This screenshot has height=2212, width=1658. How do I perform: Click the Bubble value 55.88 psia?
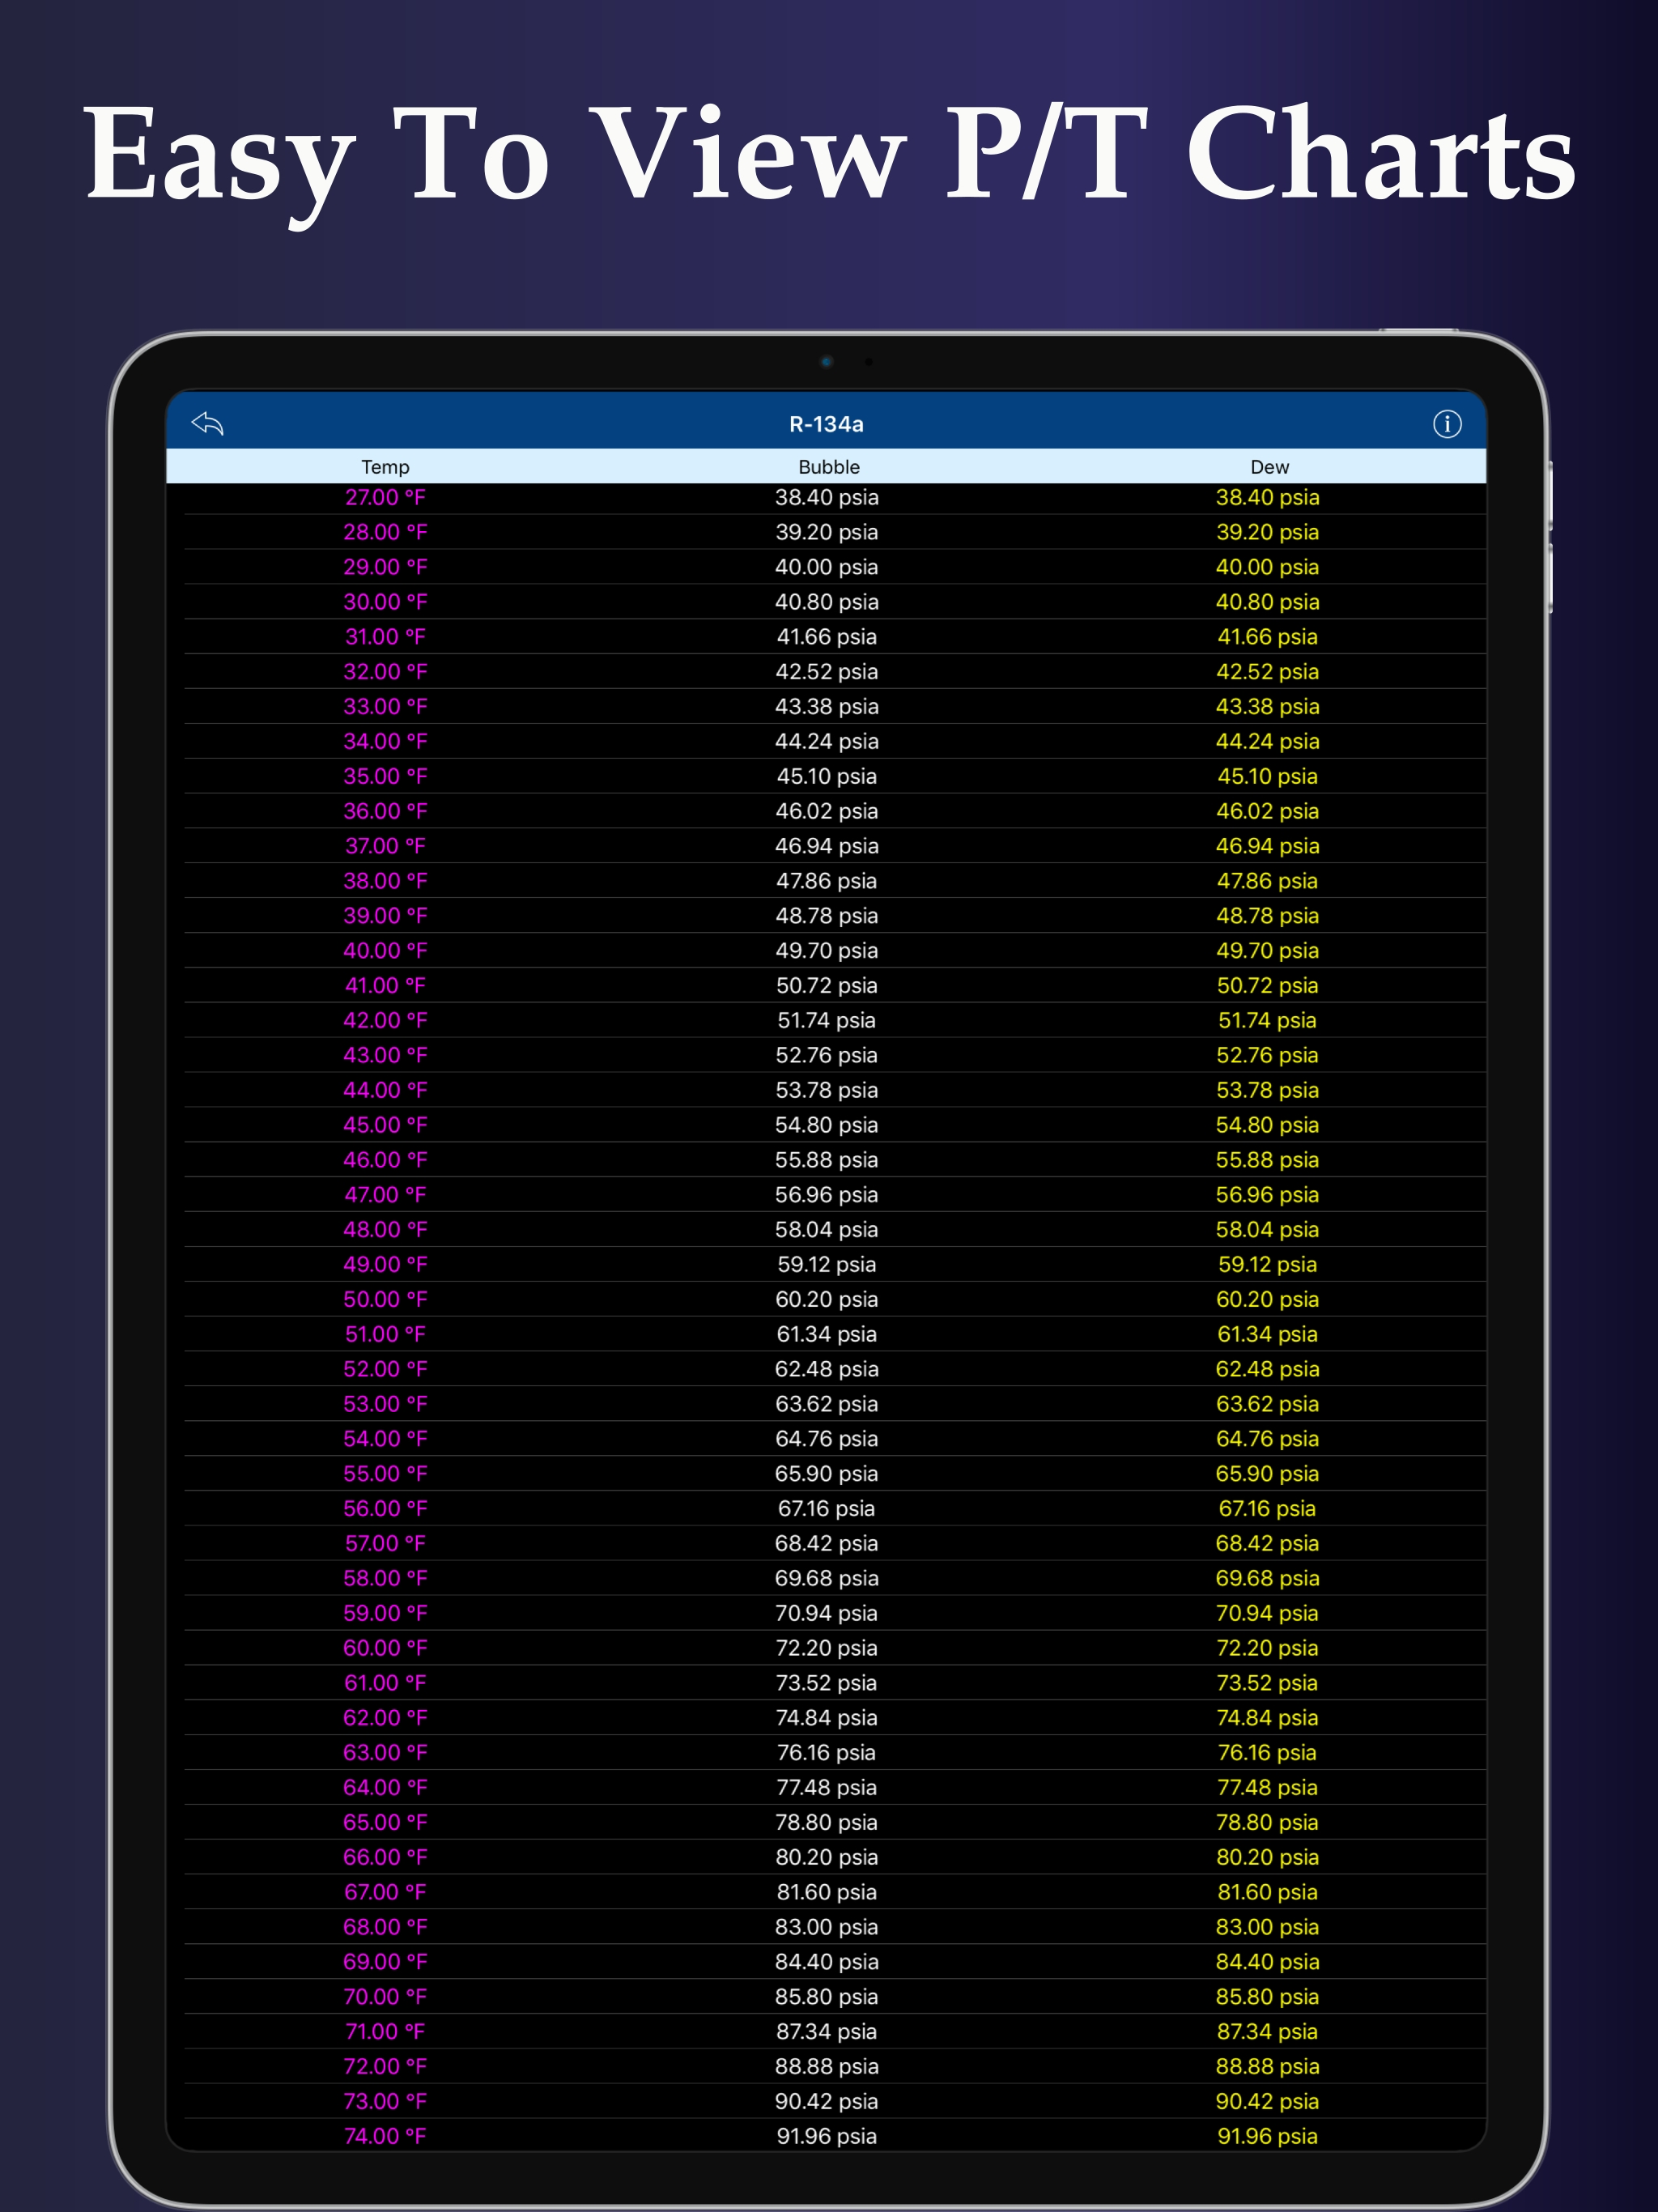(827, 1160)
